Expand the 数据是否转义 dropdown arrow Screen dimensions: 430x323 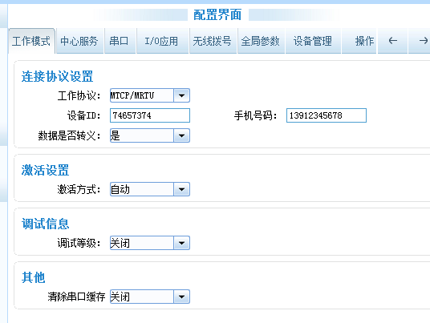pos(181,135)
